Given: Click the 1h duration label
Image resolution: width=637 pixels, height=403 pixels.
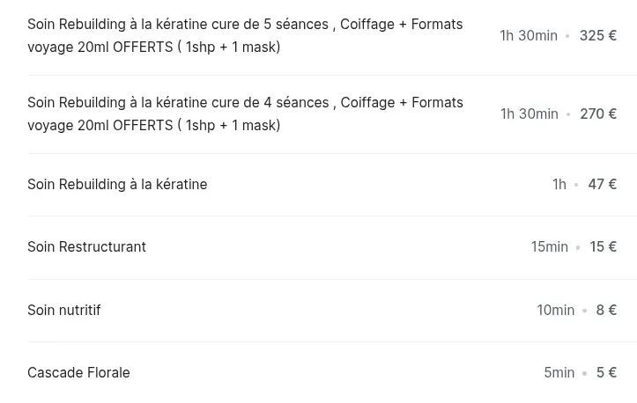Looking at the screenshot, I should [x=559, y=184].
